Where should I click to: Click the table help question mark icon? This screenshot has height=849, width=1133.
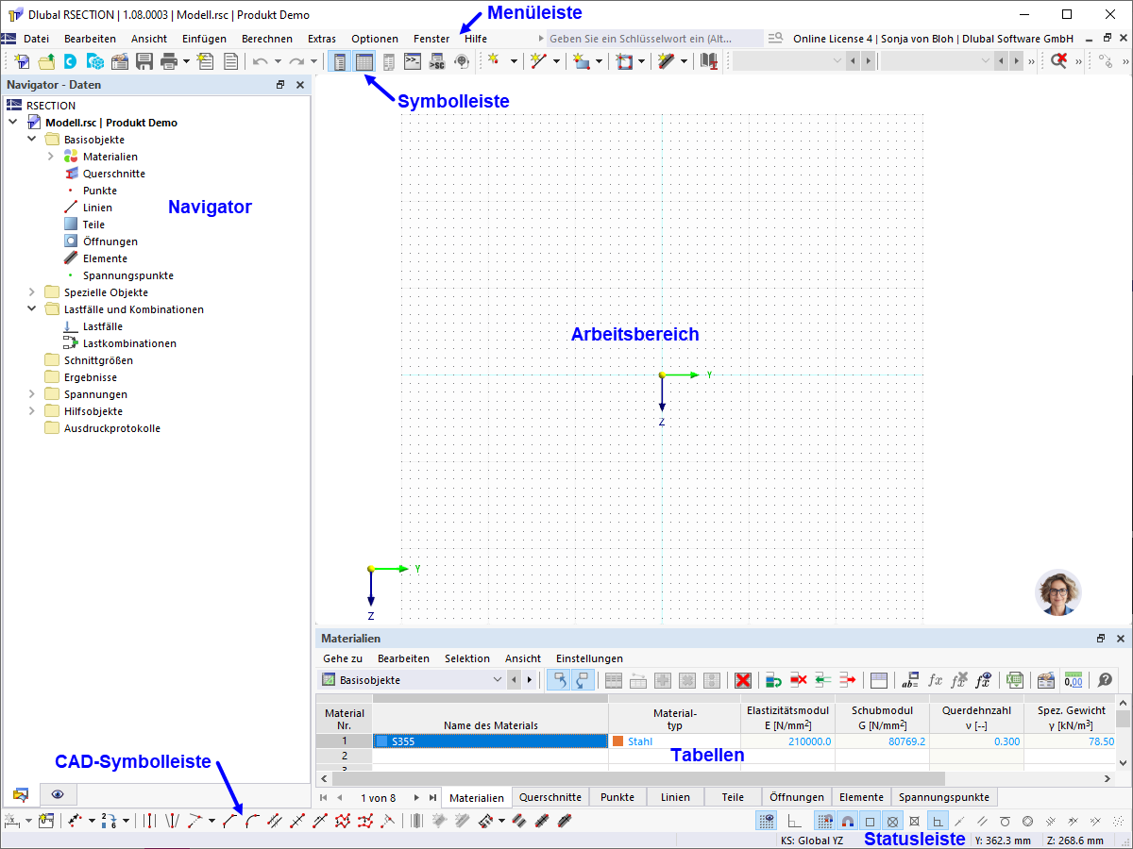click(x=1105, y=679)
